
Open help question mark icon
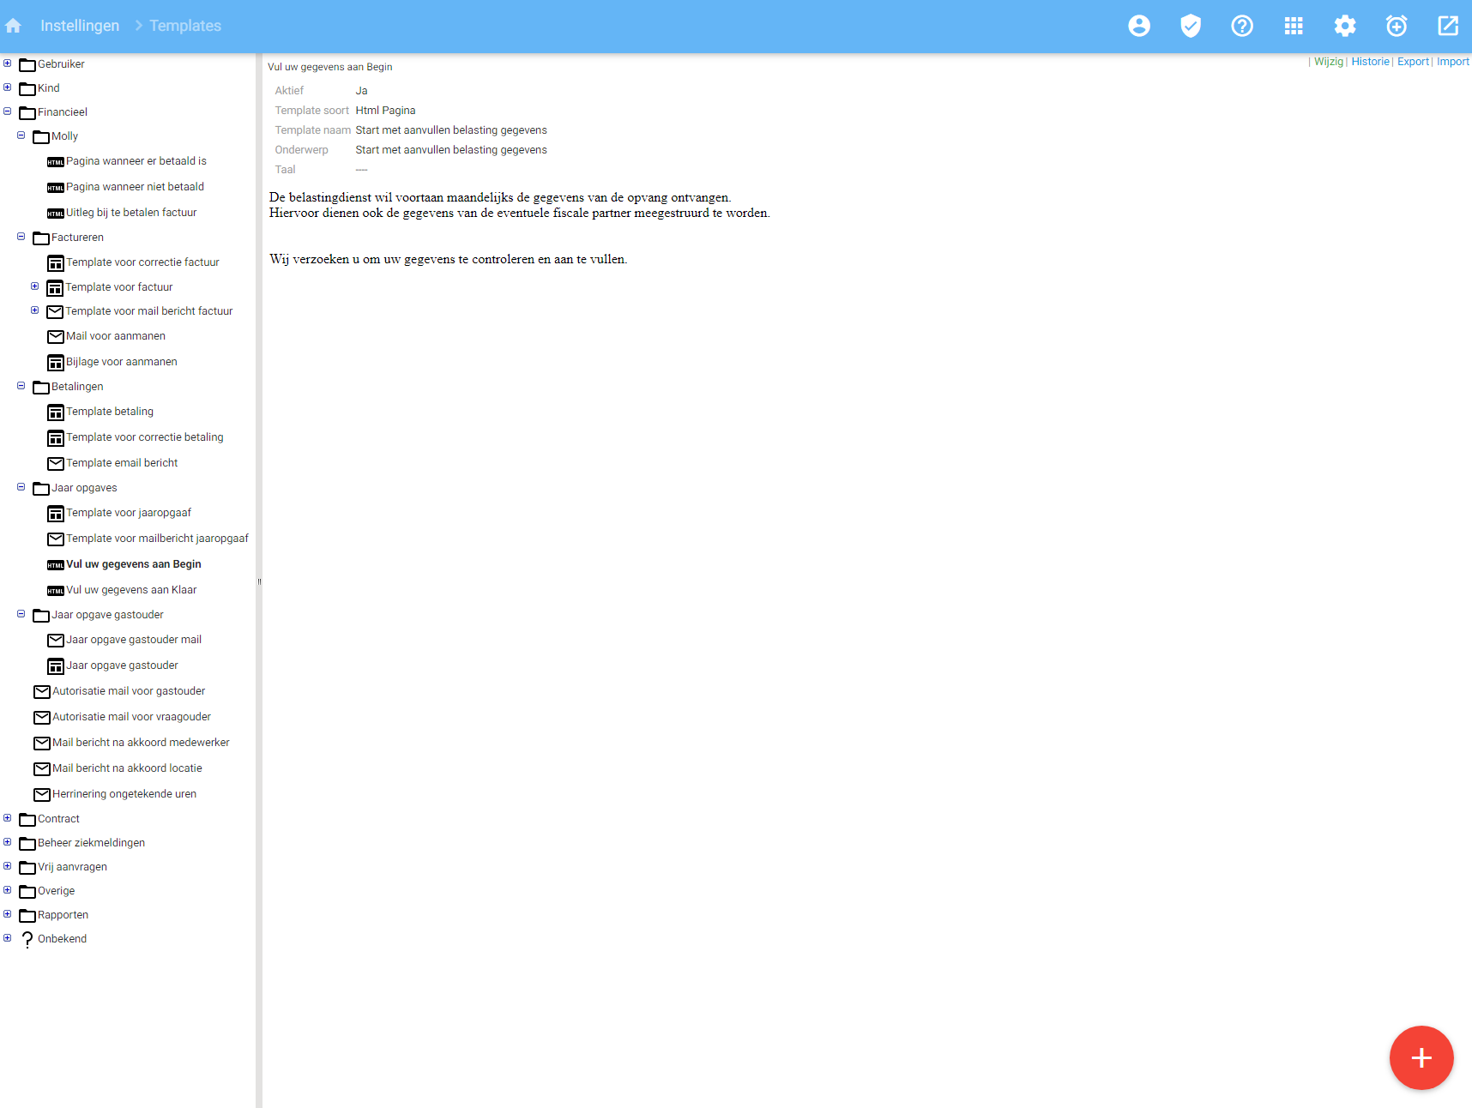[x=1242, y=26]
